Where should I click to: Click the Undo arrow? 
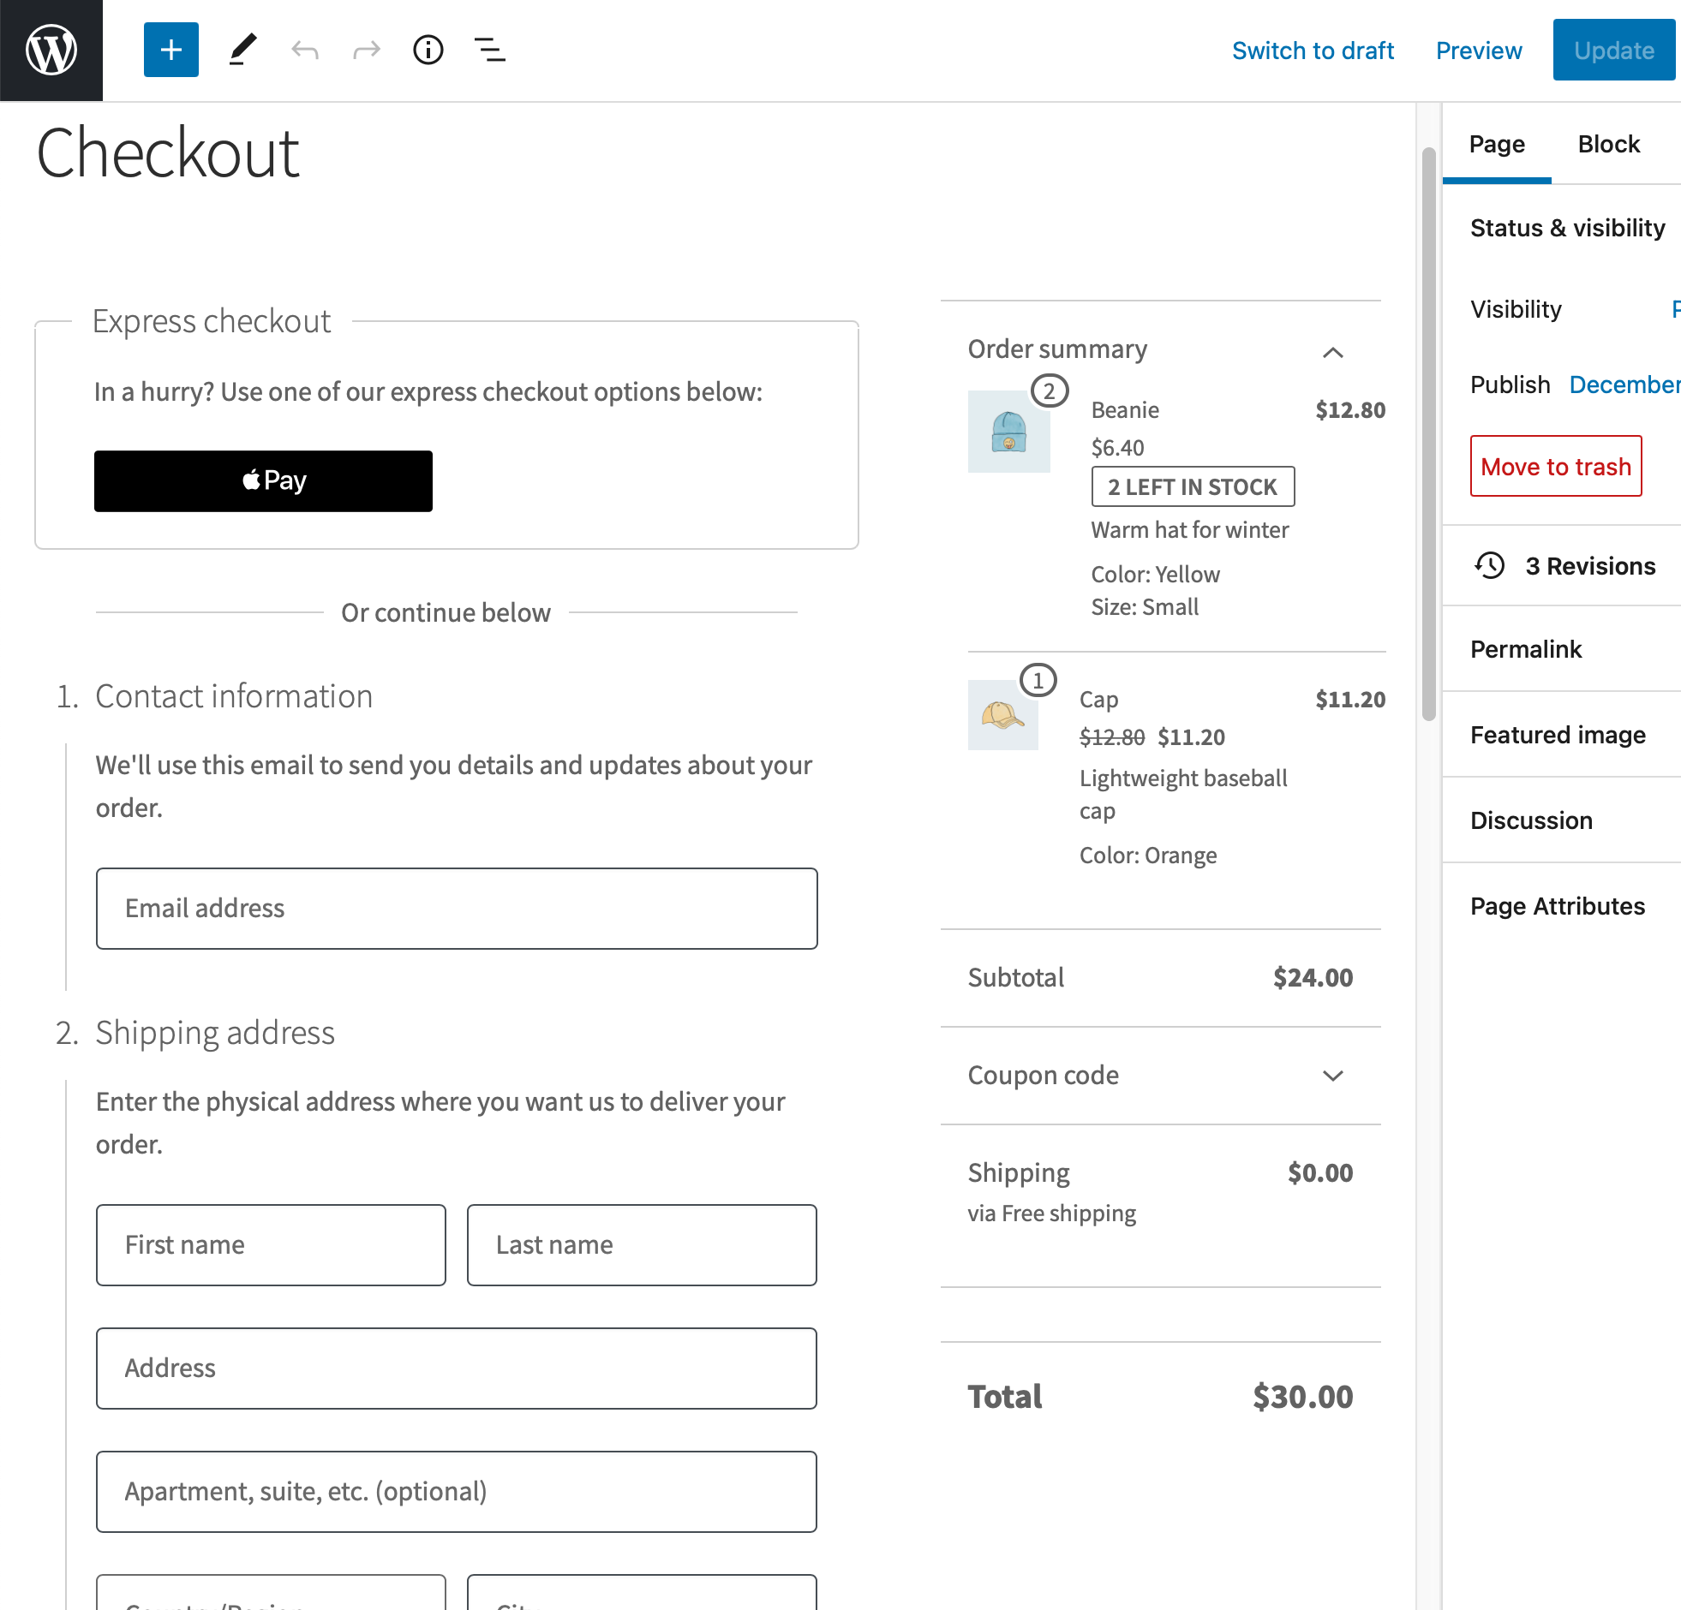tap(304, 50)
